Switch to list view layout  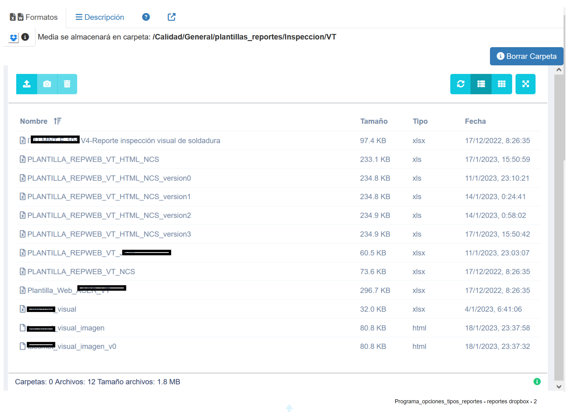pos(481,84)
